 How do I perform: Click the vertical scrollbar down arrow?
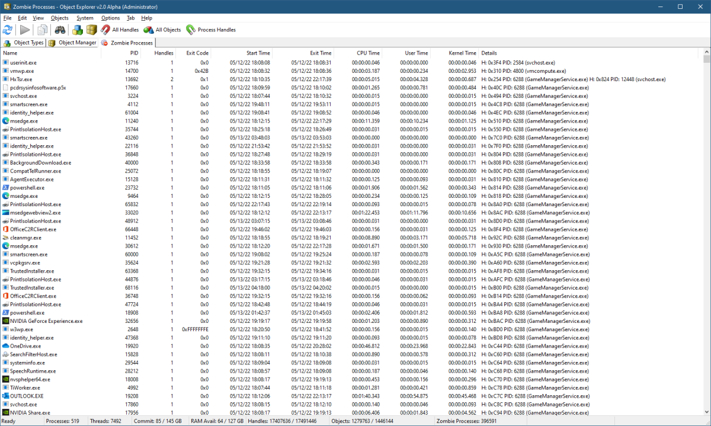pos(706,412)
